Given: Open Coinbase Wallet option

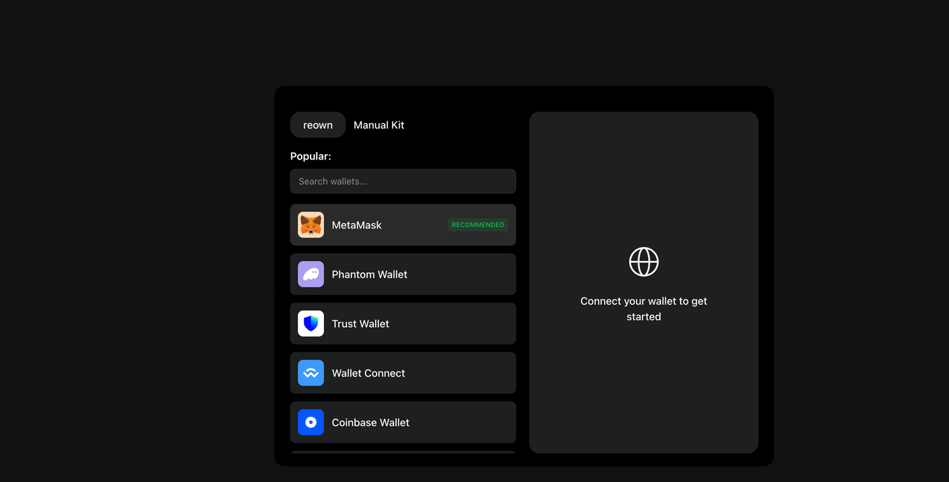Looking at the screenshot, I should (x=403, y=423).
